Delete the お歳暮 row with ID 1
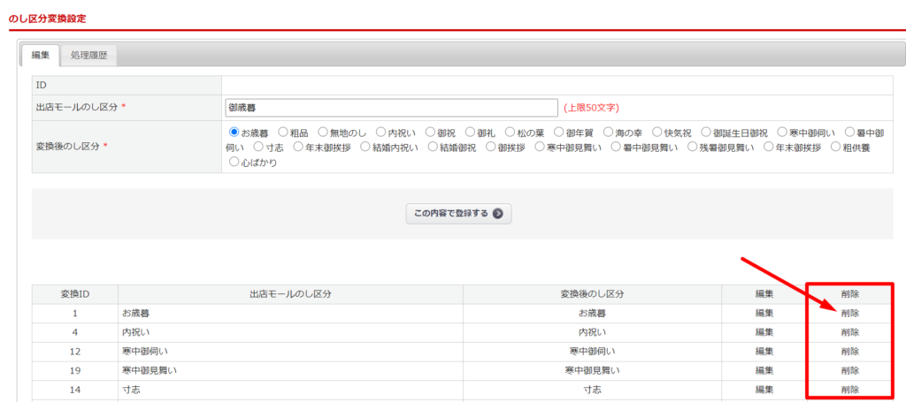This screenshot has height=402, width=906. [x=849, y=313]
